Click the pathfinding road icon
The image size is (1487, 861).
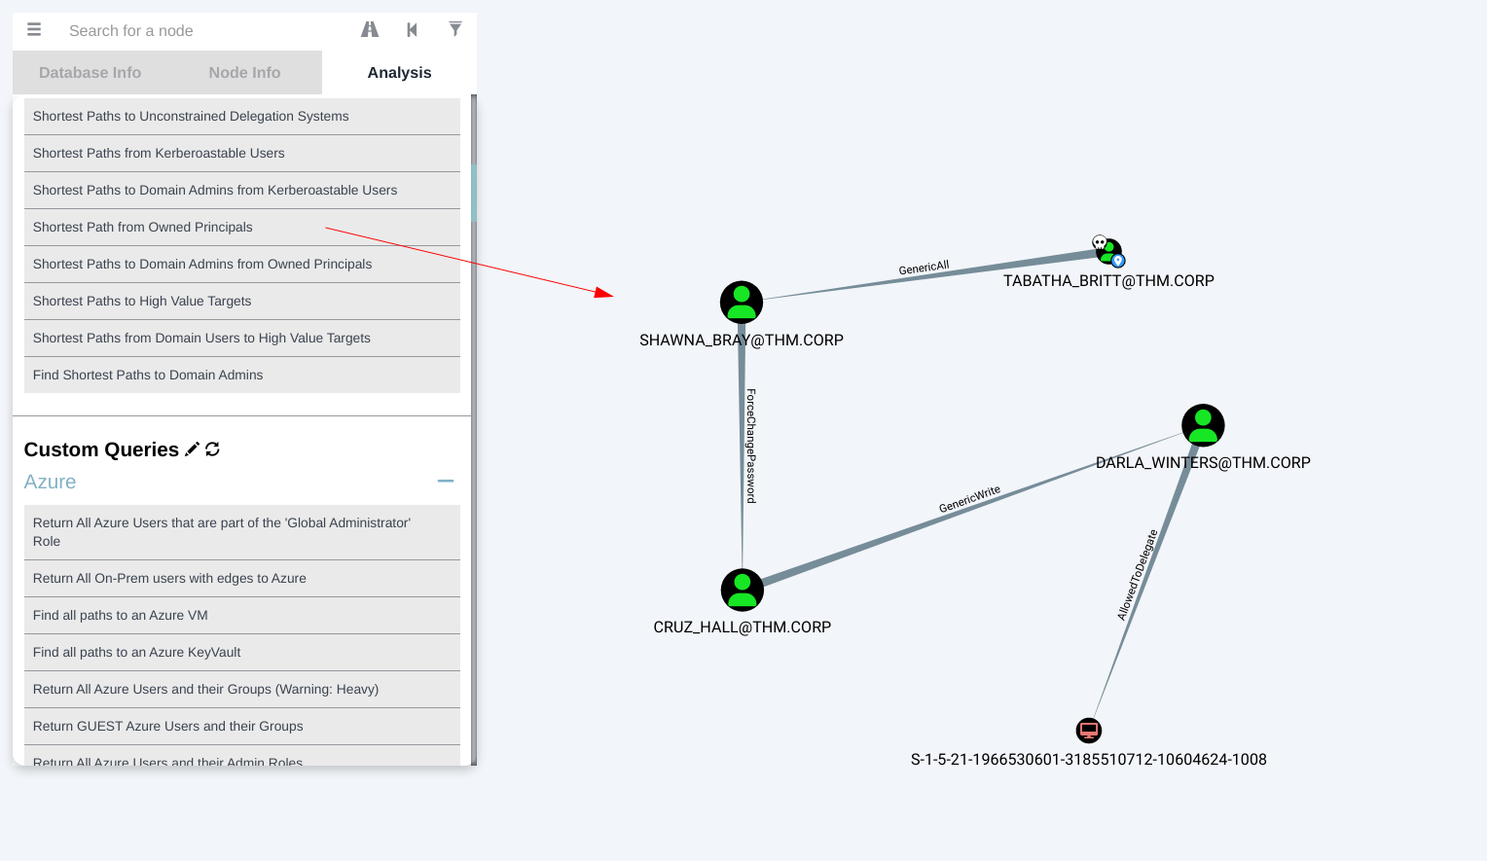(x=370, y=30)
